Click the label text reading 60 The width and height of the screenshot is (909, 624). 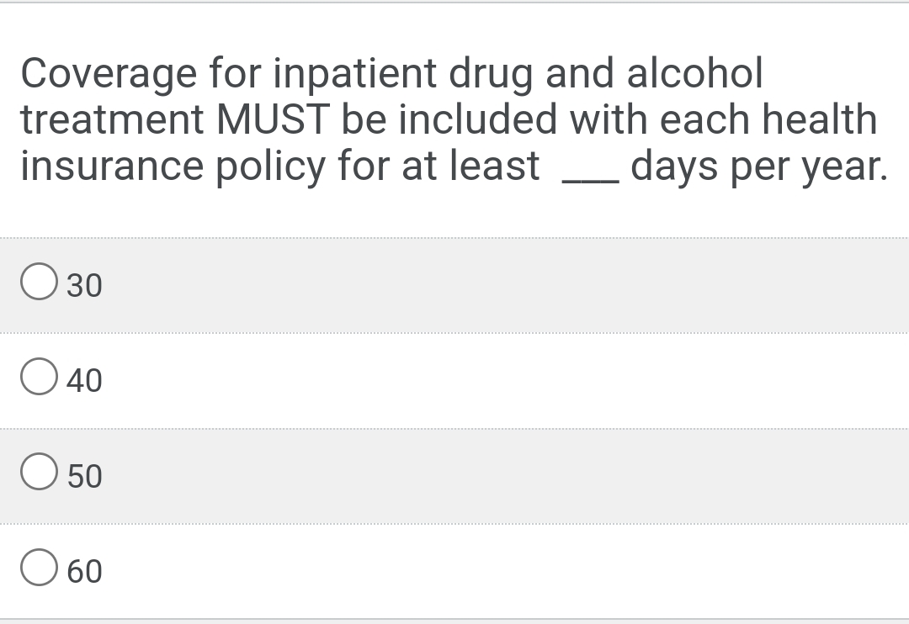tap(84, 571)
